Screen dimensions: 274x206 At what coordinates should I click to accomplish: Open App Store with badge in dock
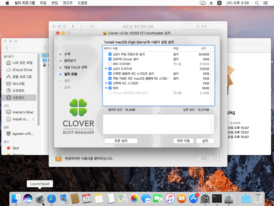(x=193, y=198)
